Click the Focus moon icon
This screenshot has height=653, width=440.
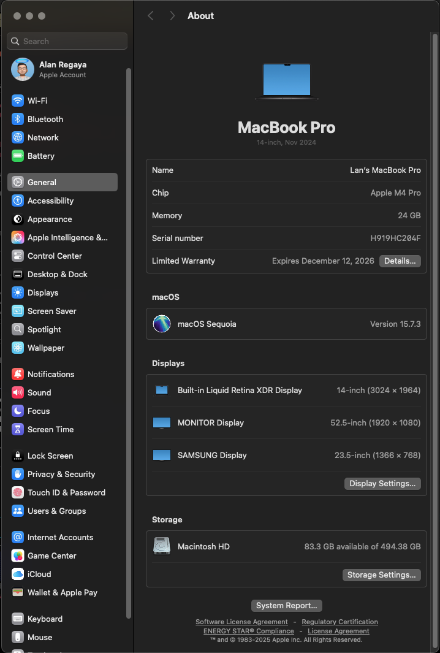pos(18,411)
